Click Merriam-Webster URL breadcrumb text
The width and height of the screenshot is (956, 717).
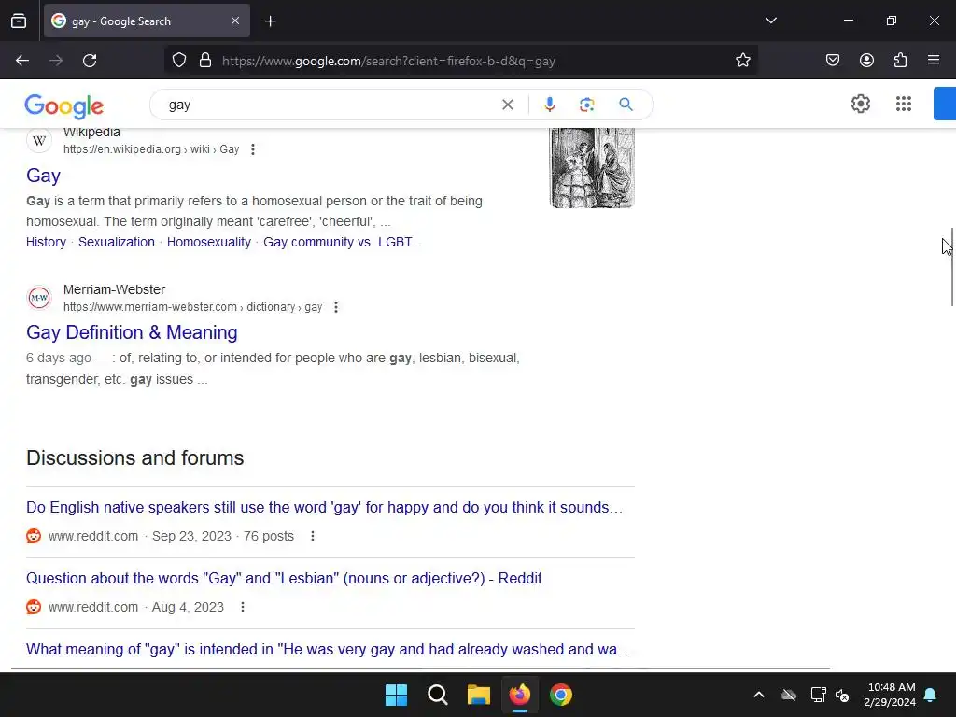pyautogui.click(x=192, y=307)
